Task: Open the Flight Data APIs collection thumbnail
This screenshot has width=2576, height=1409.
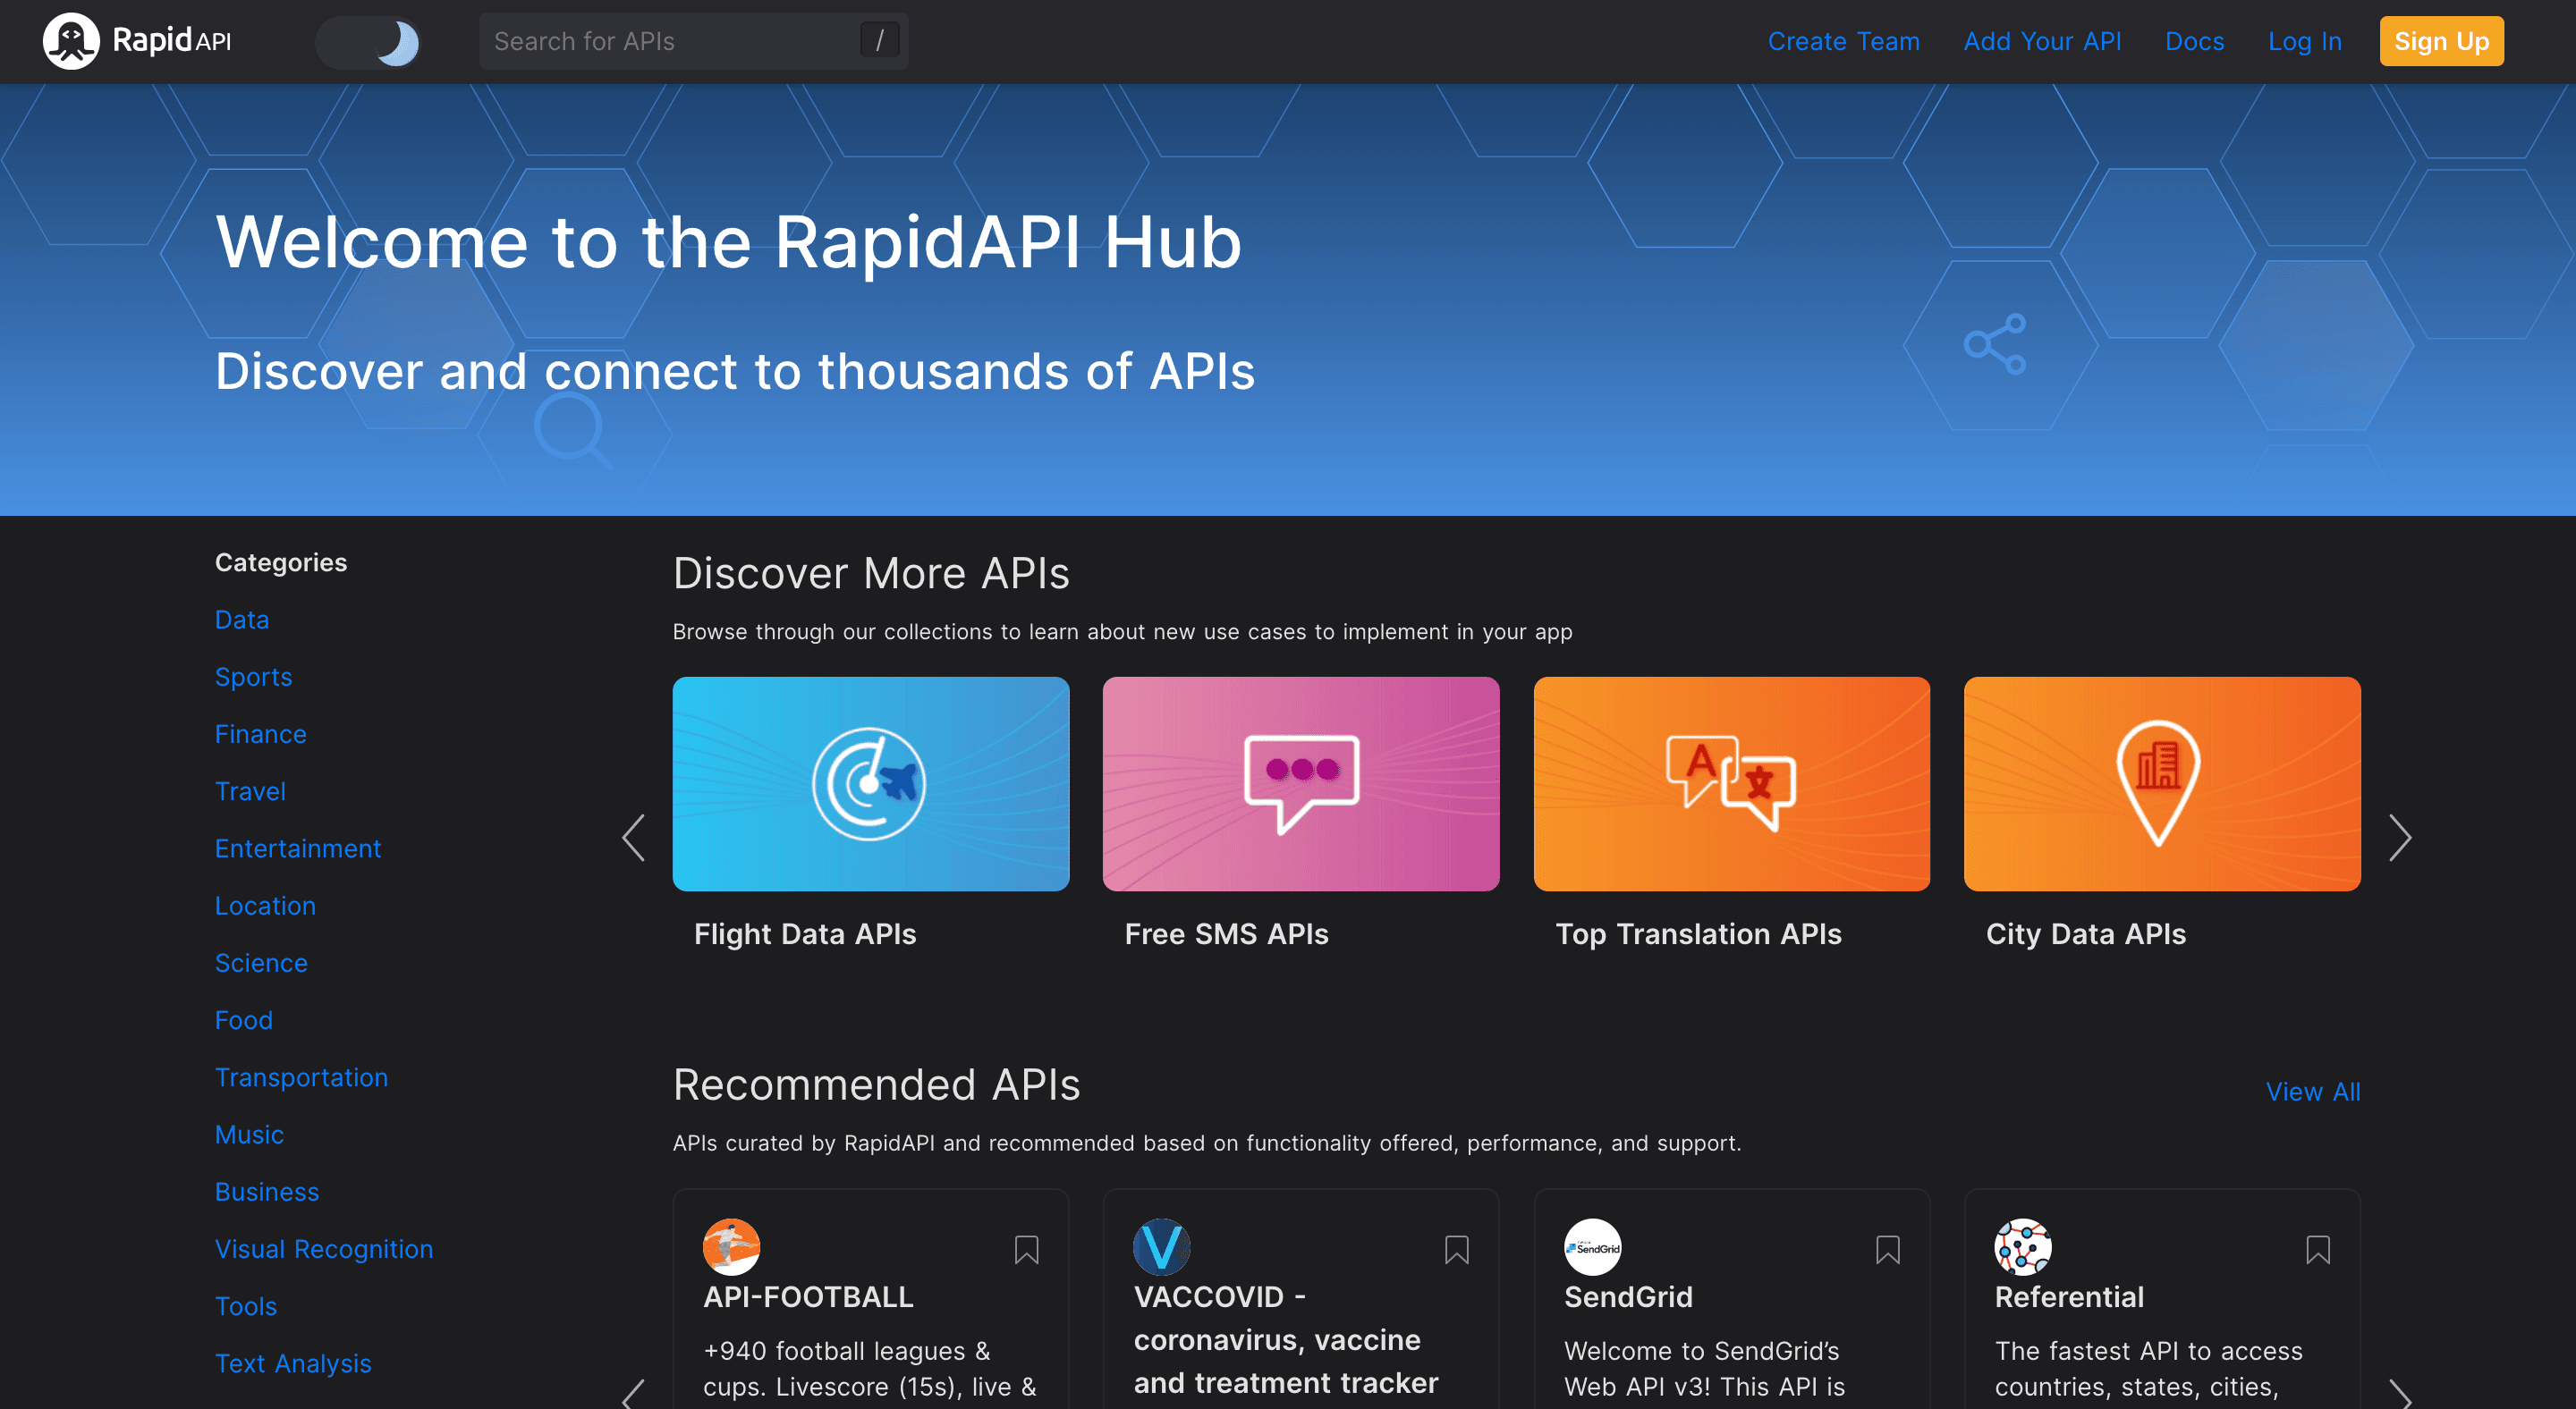Action: (871, 783)
